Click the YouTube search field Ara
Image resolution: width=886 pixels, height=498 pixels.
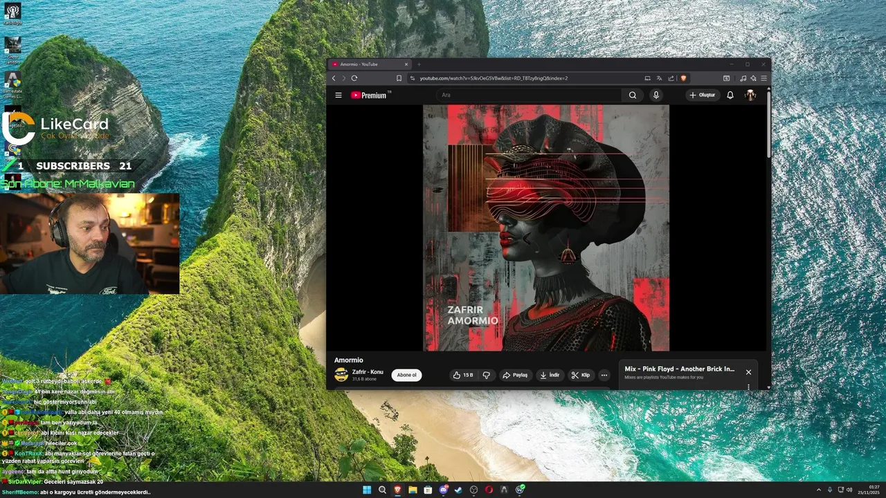[x=530, y=95]
